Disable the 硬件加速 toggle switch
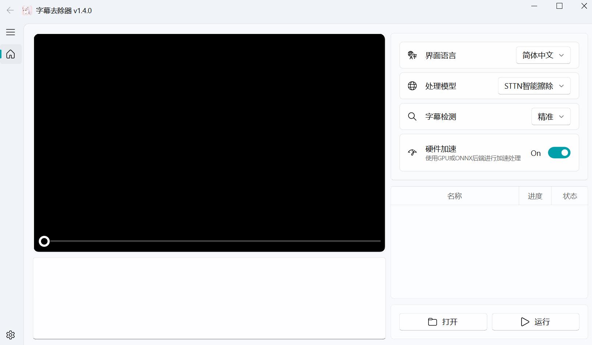The image size is (592, 345). 559,153
